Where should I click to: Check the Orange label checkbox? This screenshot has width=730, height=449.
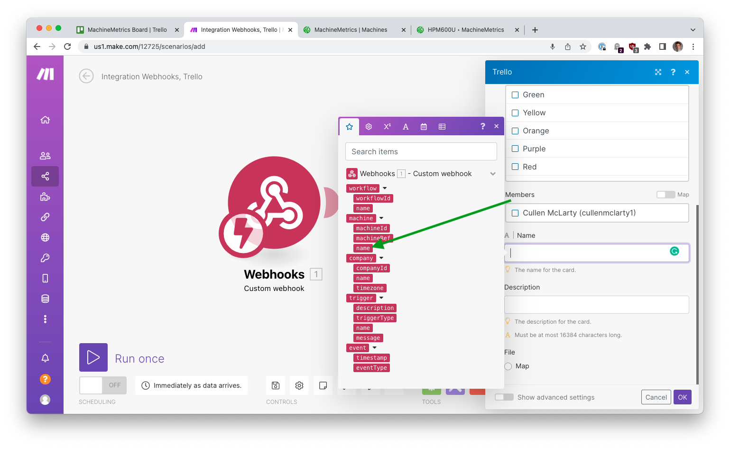click(515, 131)
